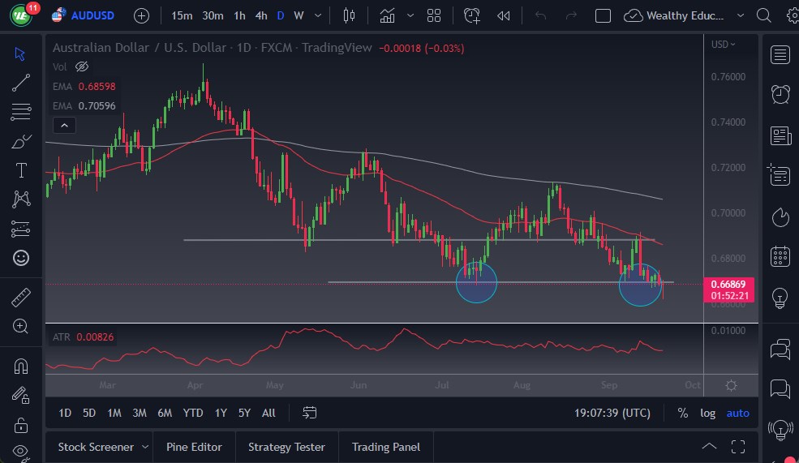
Task: Click the bar replay rewind icon
Action: 504,15
